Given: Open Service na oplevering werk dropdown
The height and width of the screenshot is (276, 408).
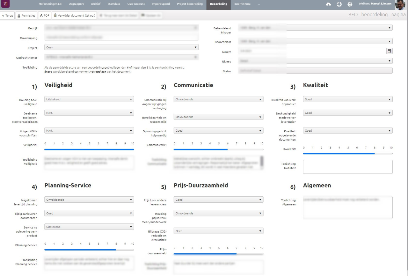Looking at the screenshot, I should tap(89, 227).
